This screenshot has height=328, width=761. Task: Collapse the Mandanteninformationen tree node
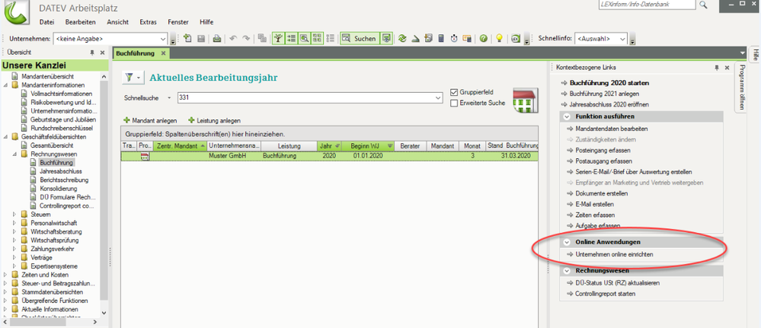[5, 85]
